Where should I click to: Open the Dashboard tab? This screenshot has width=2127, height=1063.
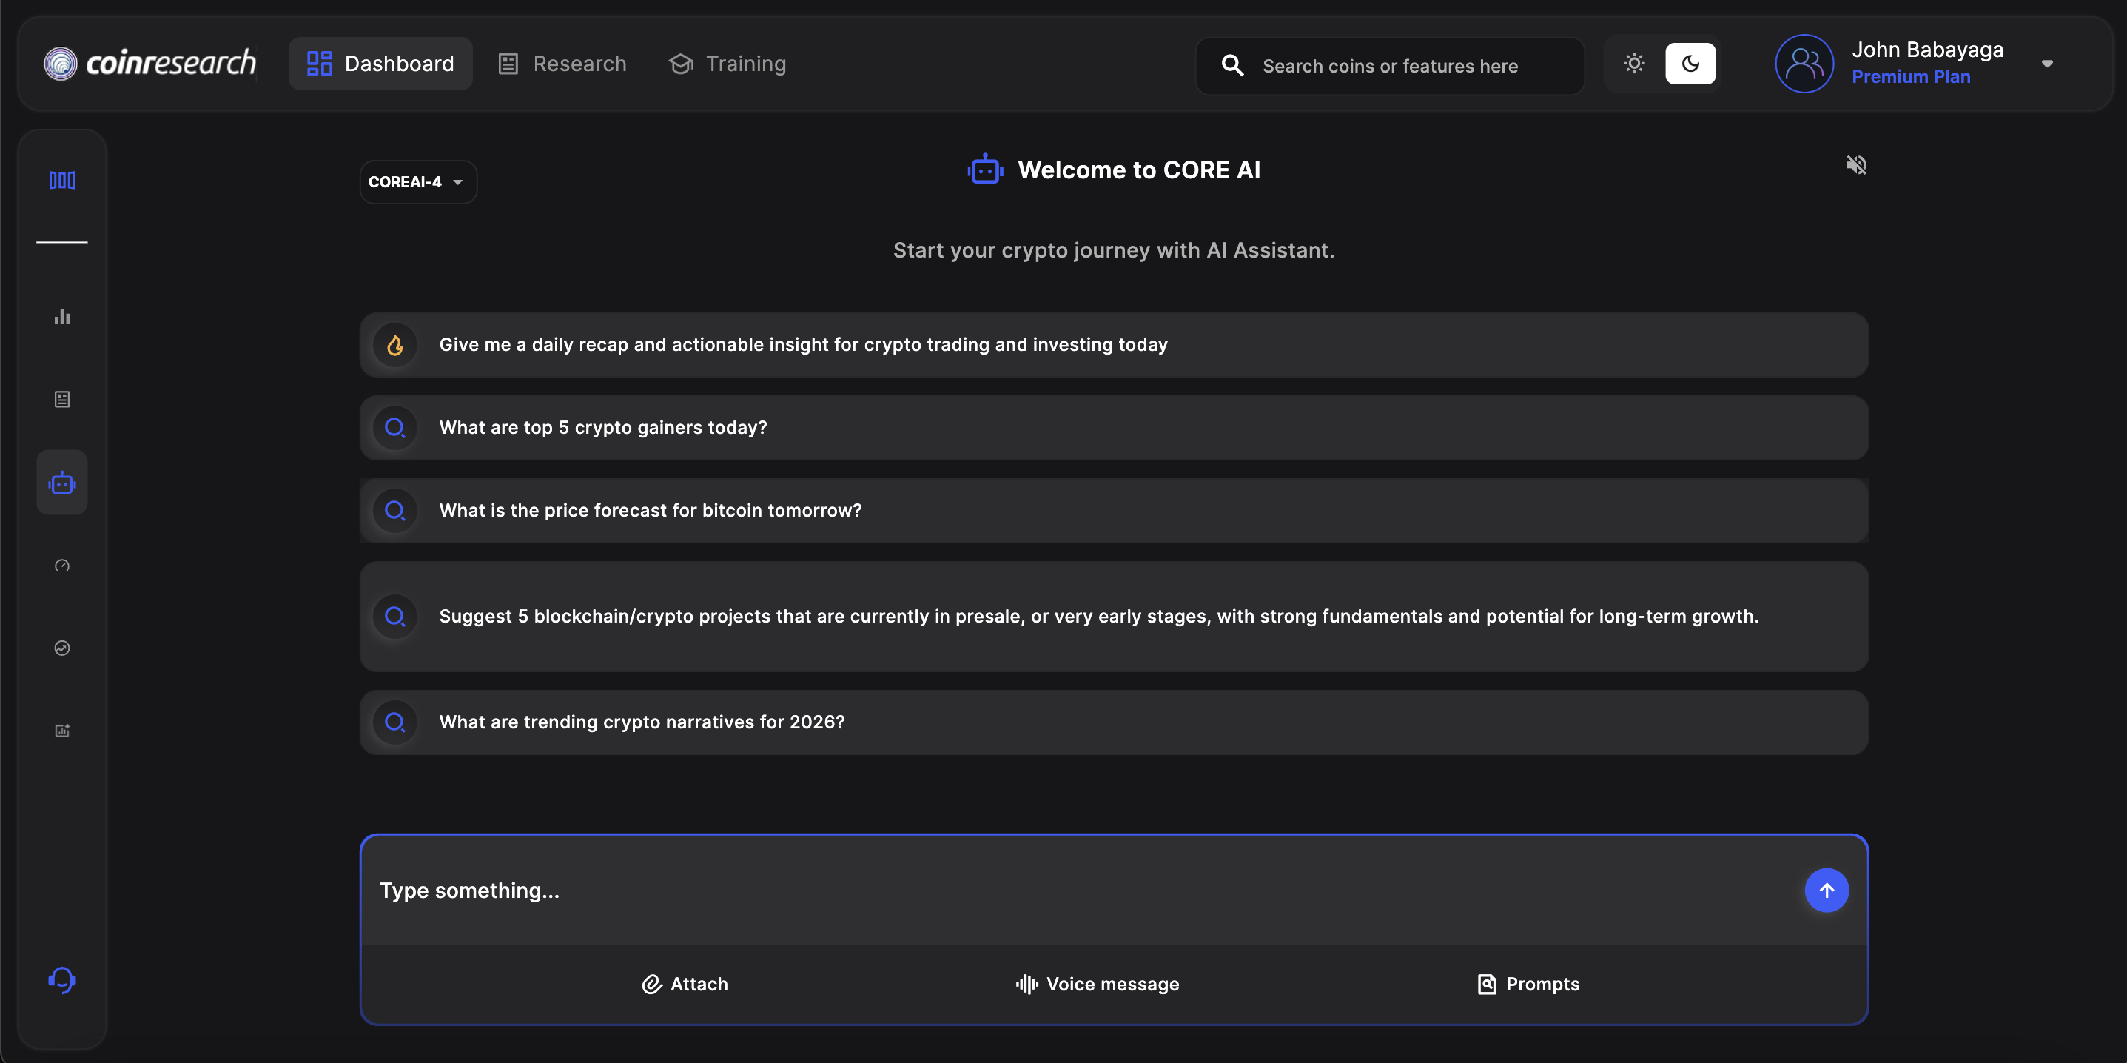tap(380, 64)
